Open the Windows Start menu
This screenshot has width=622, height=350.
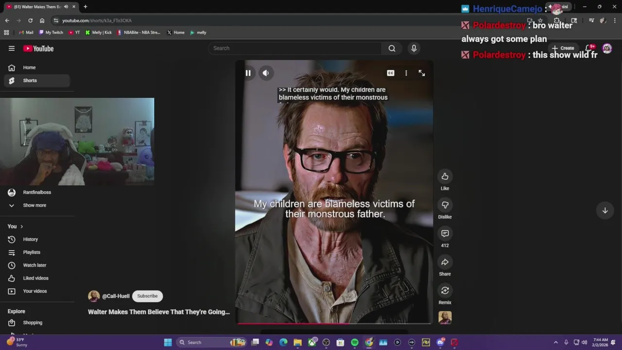click(168, 342)
